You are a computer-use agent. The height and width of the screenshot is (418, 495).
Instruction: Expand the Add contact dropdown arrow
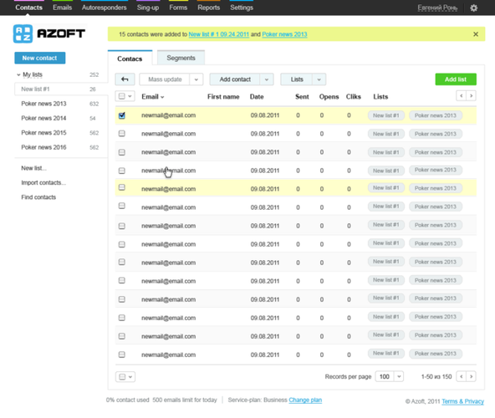coord(267,79)
